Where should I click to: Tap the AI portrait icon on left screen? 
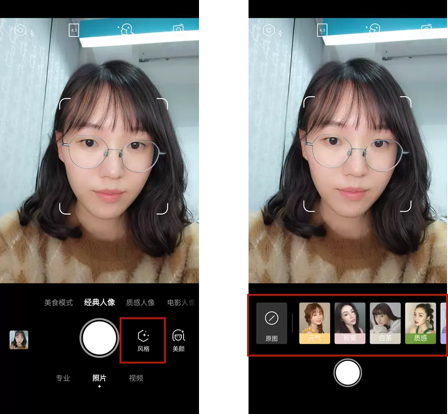[124, 30]
